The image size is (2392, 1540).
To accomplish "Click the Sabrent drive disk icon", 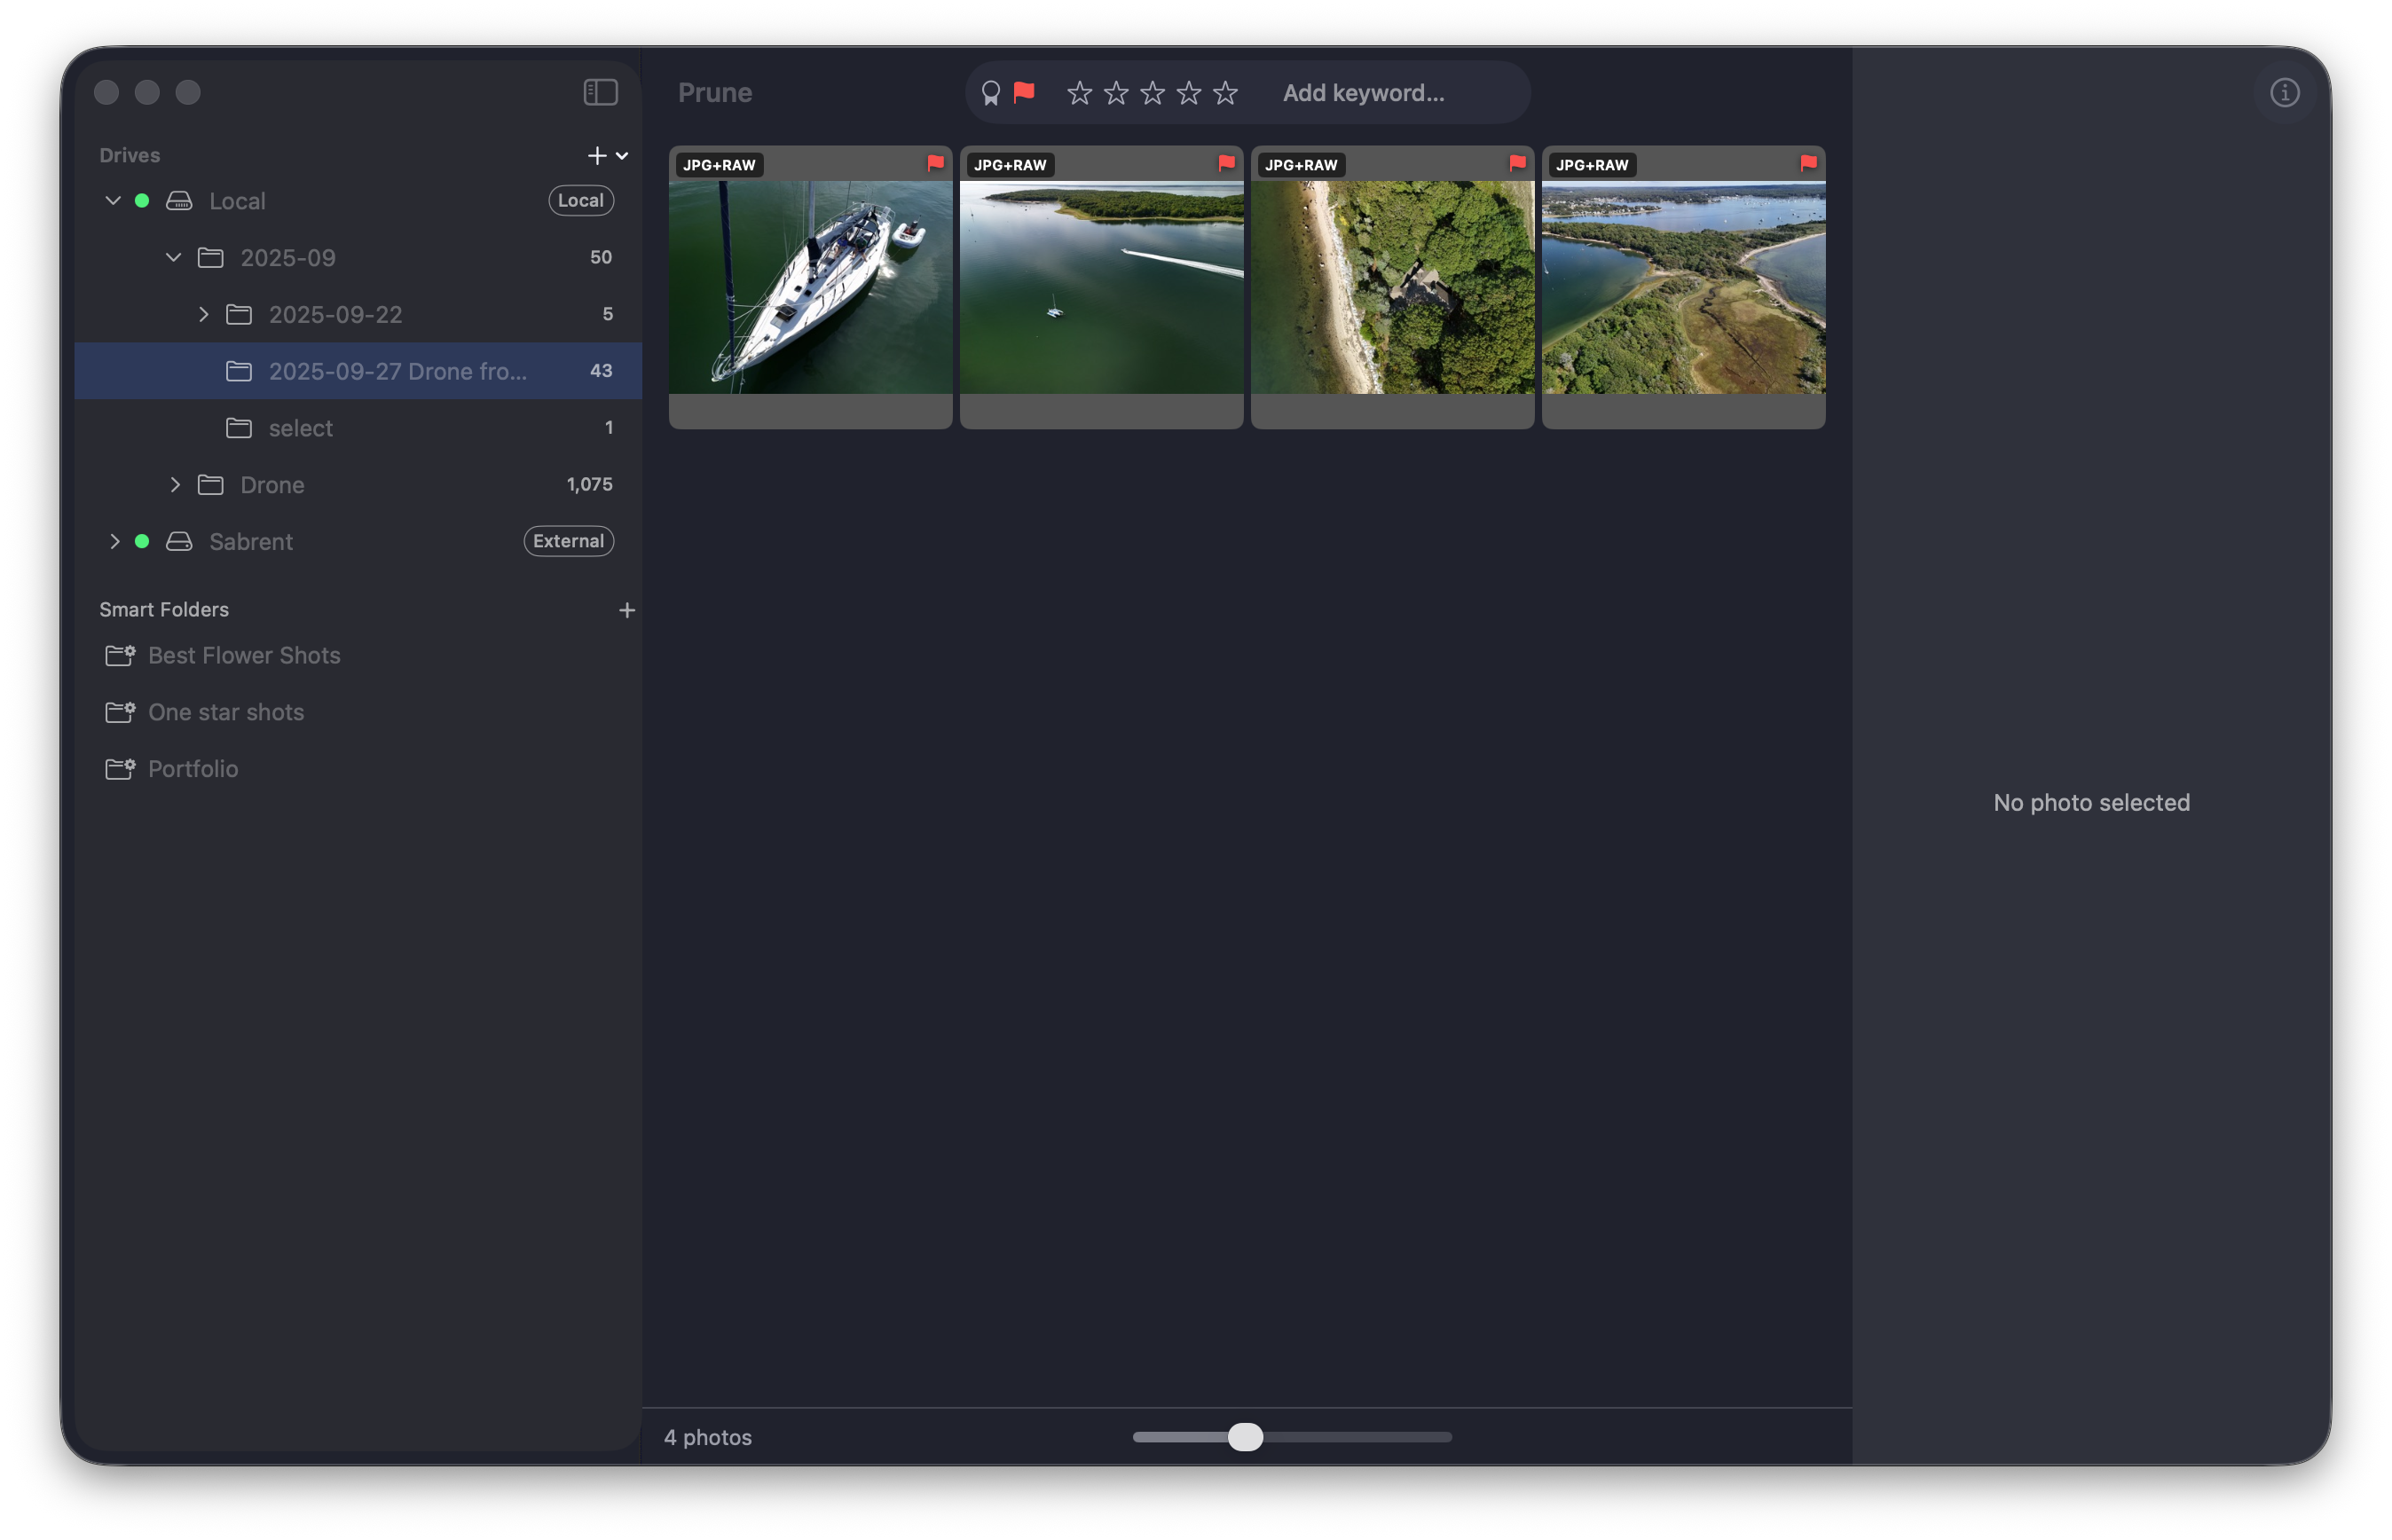I will coord(179,541).
